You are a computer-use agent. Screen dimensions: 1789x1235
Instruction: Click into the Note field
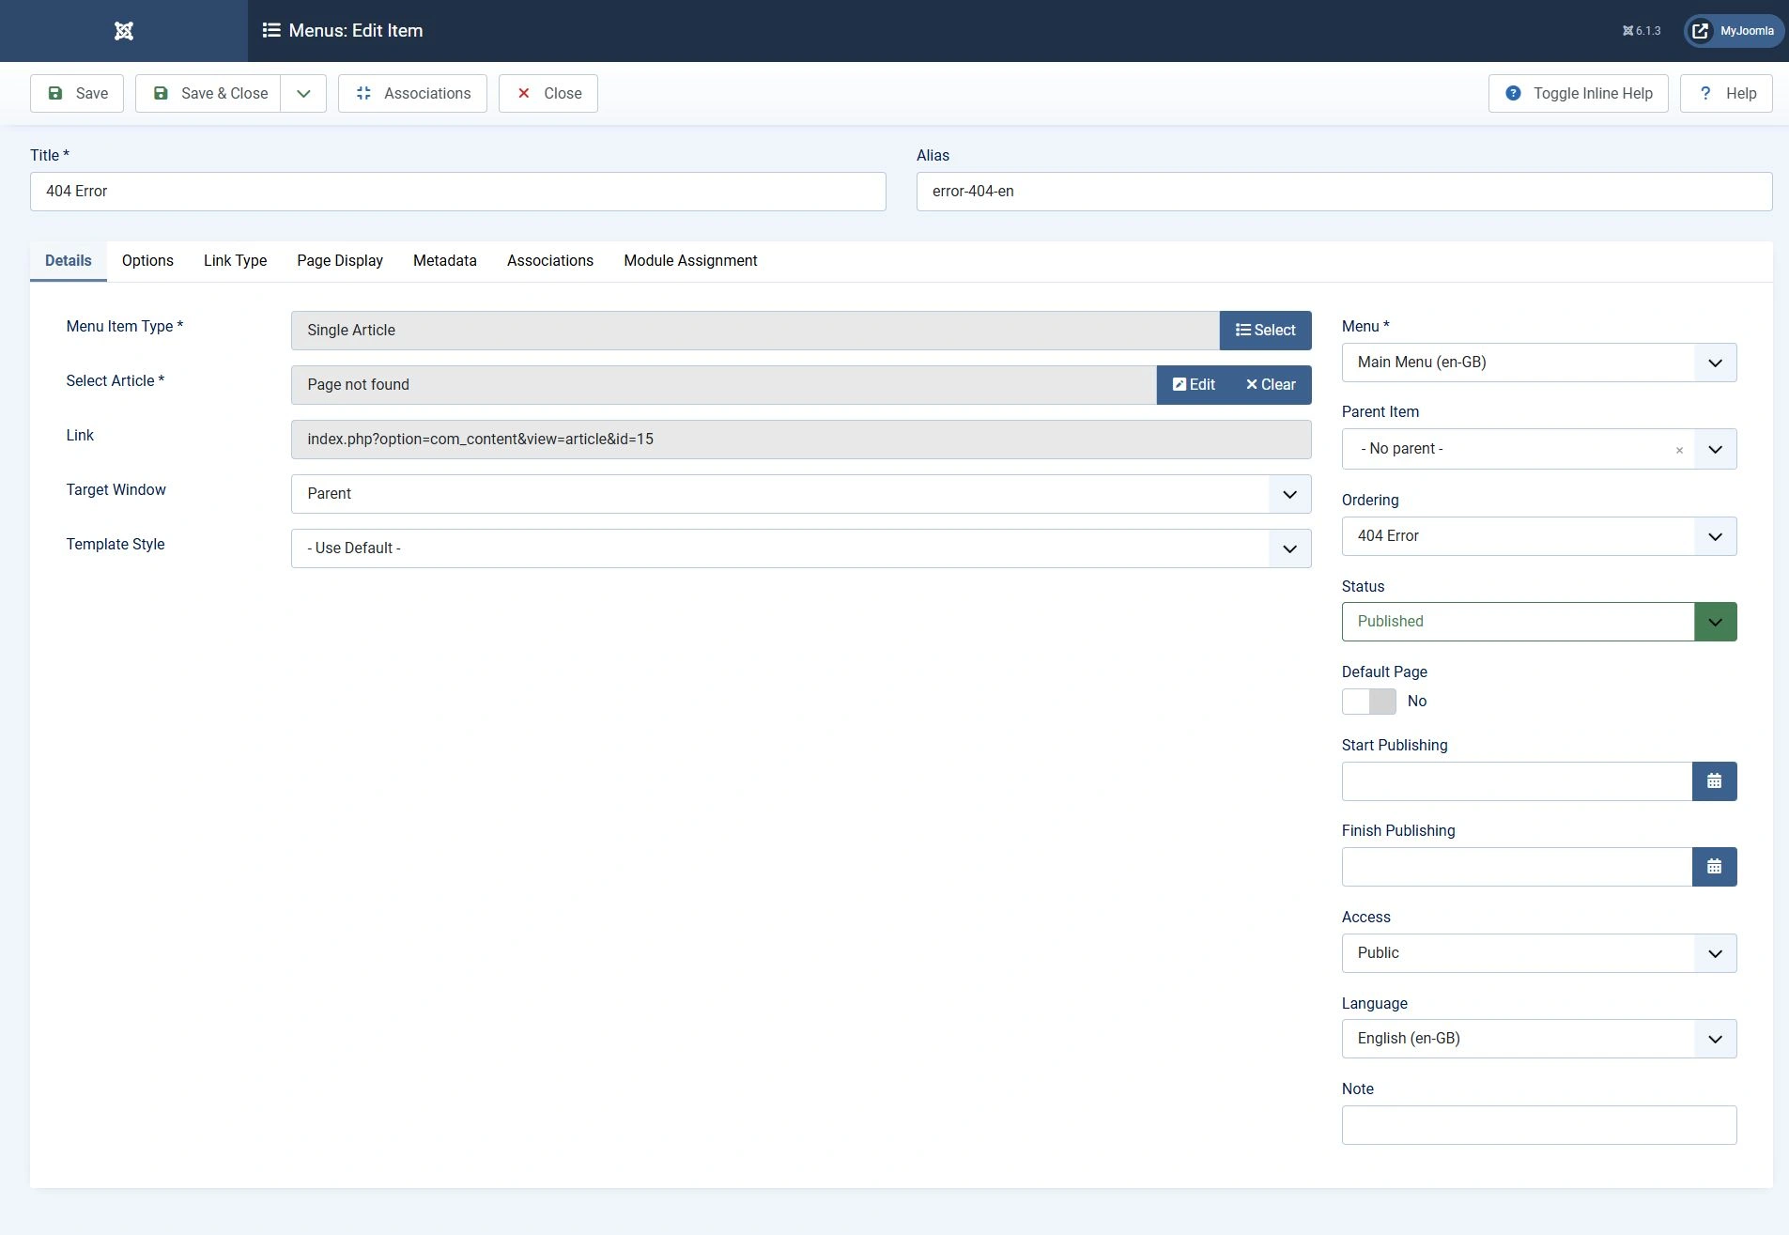[x=1539, y=1125]
